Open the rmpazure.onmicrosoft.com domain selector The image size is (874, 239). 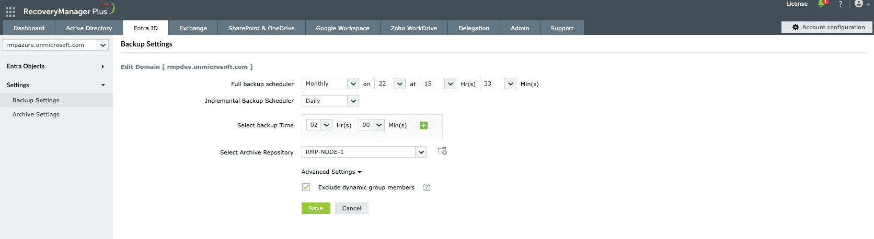coord(55,45)
